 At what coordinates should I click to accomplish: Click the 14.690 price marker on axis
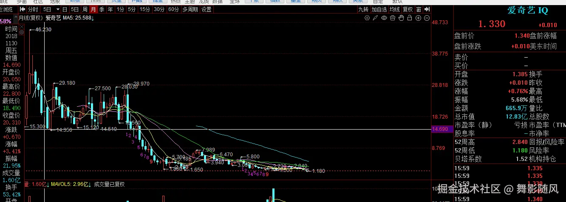440,129
